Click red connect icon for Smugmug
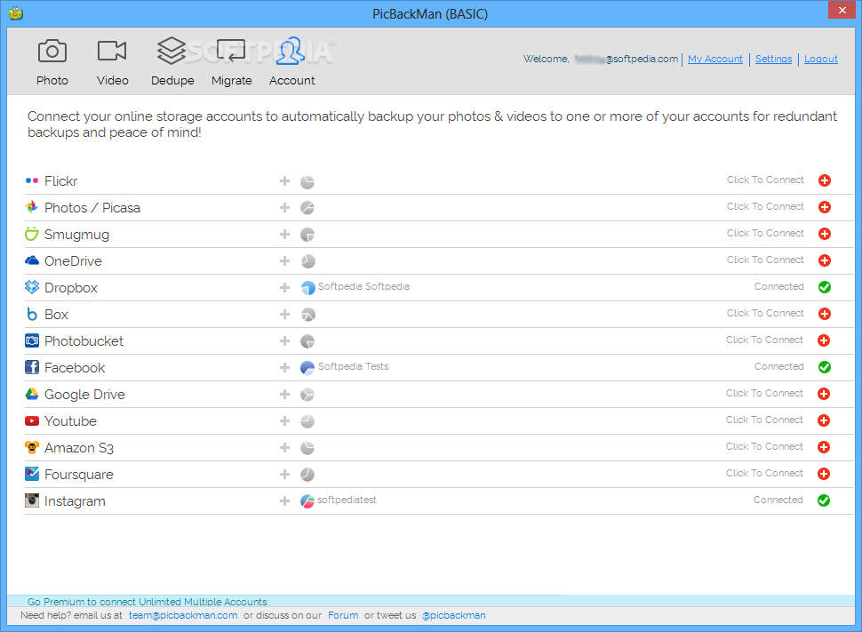862x632 pixels. (824, 234)
